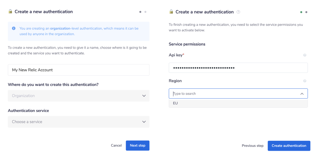Viewport: 318px width, 159px height.
Task: Click the Next step button
Action: pyautogui.click(x=138, y=145)
